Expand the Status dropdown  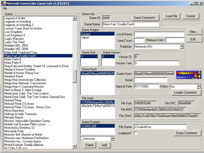tap(198, 86)
